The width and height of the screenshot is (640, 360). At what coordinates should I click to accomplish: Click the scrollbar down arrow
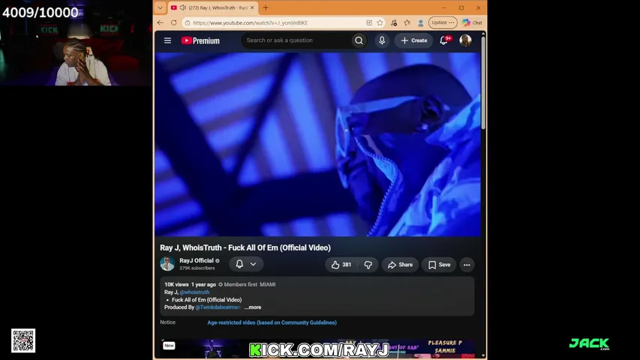pos(483,356)
